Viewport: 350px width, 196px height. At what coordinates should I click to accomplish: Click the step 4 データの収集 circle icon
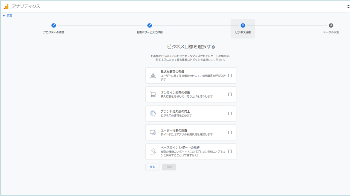331,25
